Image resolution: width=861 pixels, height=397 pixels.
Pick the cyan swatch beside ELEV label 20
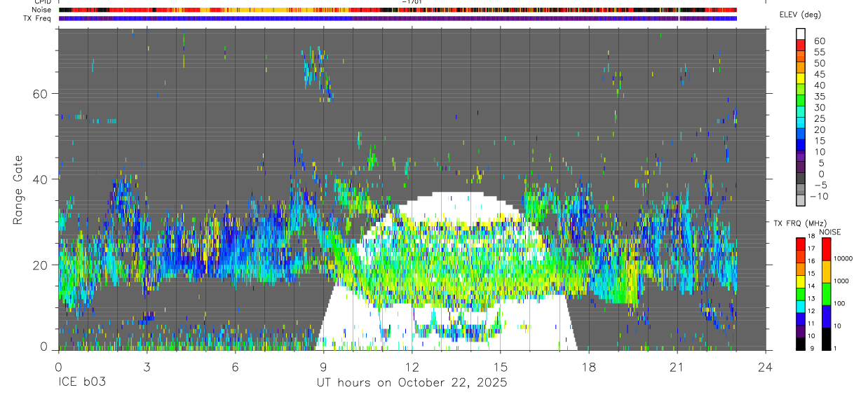[x=801, y=123]
